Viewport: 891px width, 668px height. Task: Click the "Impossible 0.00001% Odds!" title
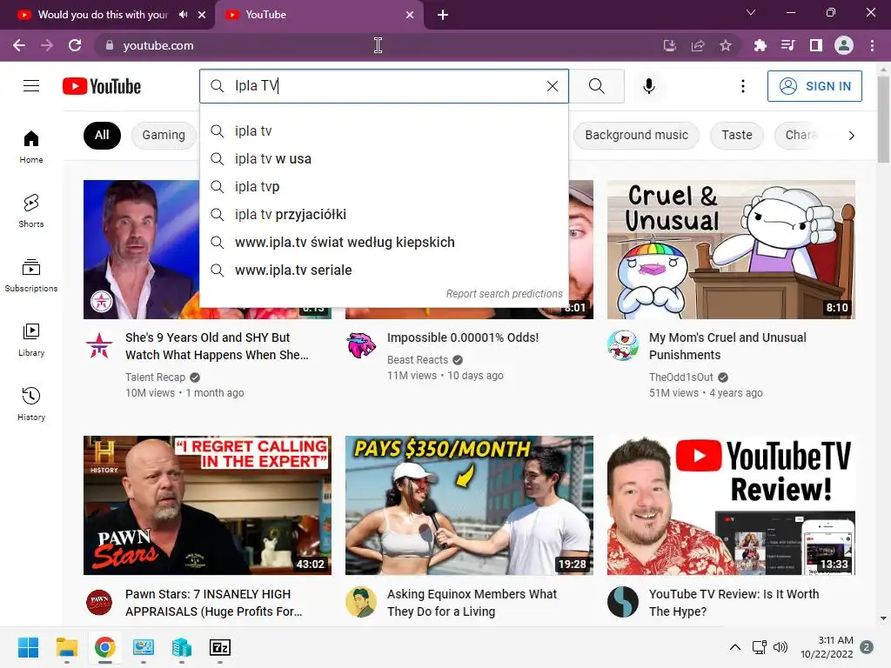point(463,337)
